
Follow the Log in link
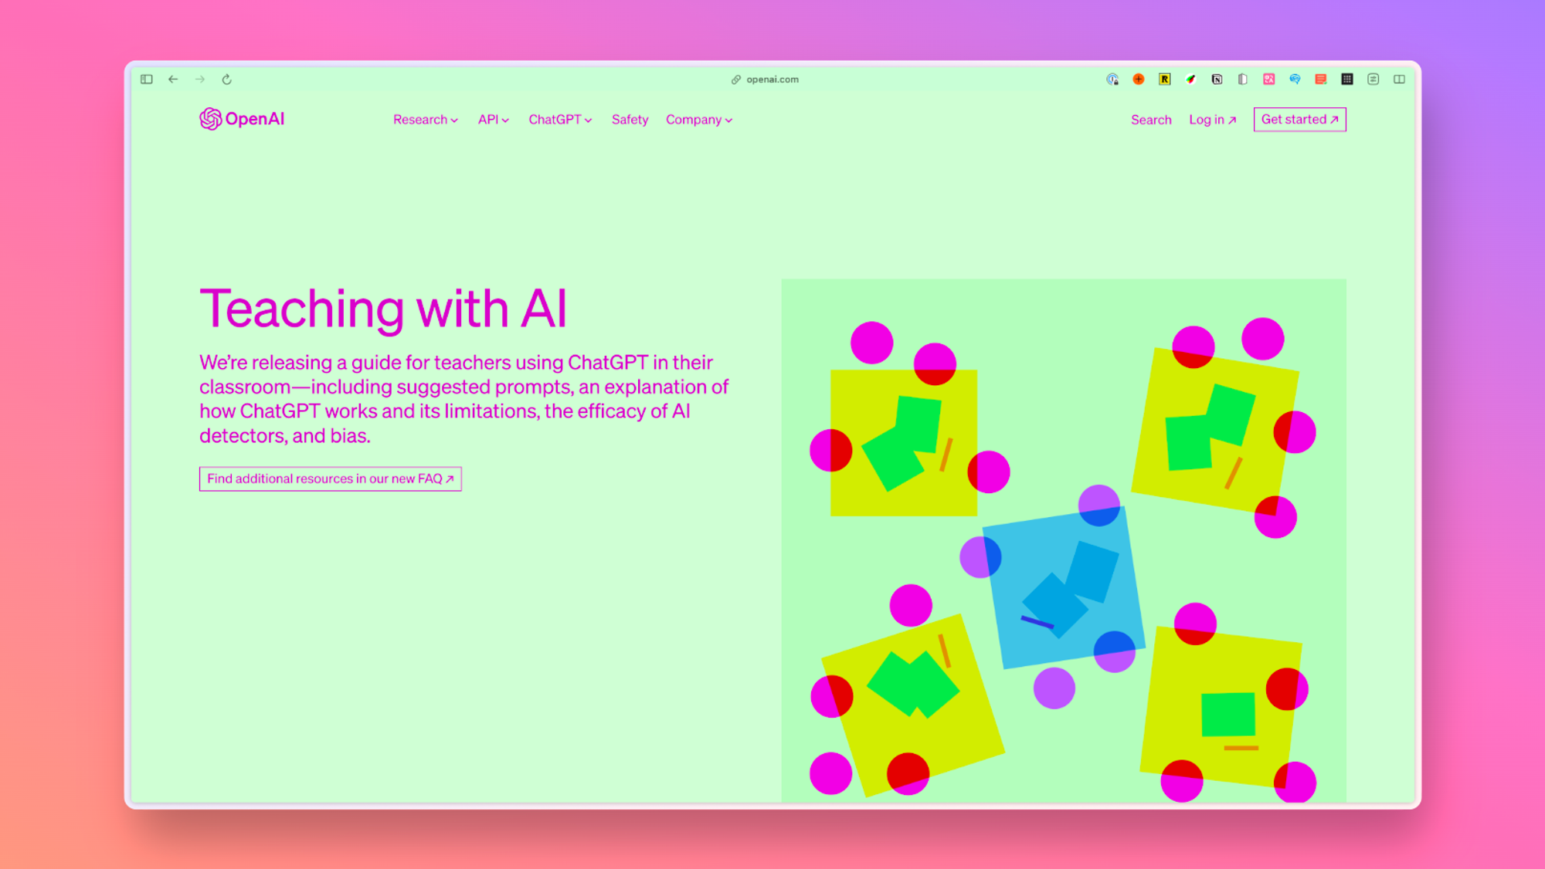pyautogui.click(x=1213, y=120)
